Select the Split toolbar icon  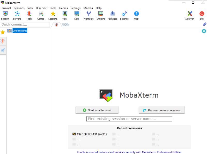77,16
